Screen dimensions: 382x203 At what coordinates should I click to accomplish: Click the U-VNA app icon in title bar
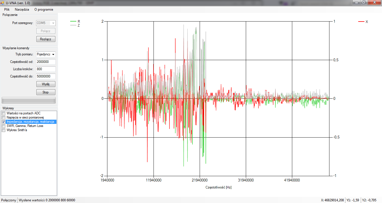coord(3,2)
